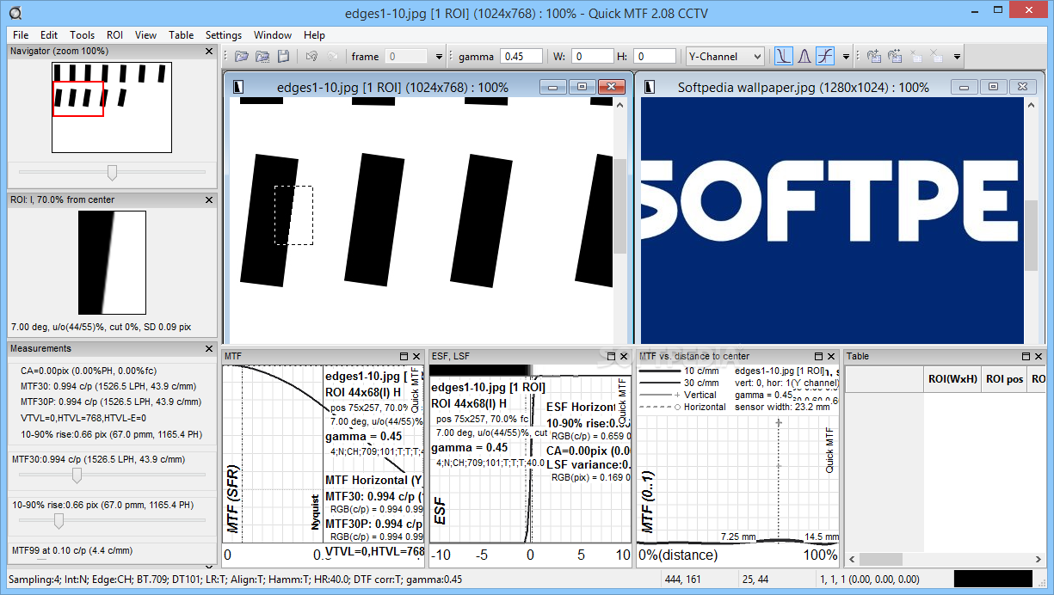
Task: Open the Table menu
Action: point(181,35)
